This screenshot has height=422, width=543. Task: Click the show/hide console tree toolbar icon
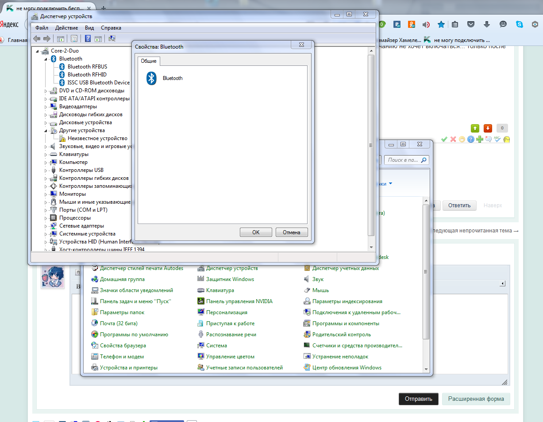[x=60, y=38]
